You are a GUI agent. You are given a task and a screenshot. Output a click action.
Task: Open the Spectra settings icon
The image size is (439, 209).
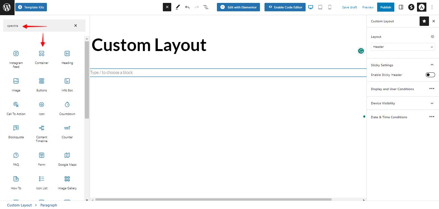(411, 7)
